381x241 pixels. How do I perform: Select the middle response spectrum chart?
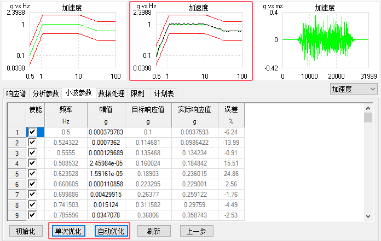[191, 41]
